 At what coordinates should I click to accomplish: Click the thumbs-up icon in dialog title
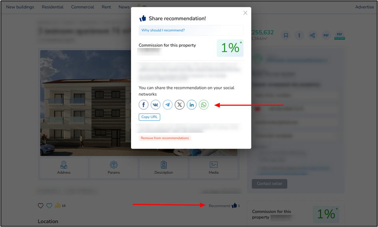pos(143,18)
